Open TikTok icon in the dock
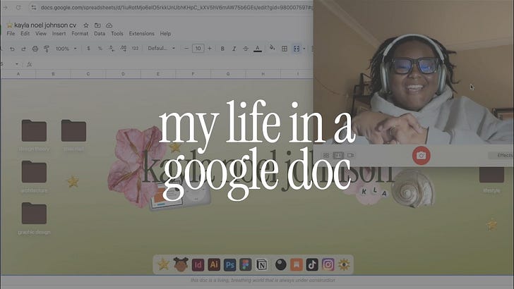Image resolution: width=514 pixels, height=289 pixels. click(312, 264)
